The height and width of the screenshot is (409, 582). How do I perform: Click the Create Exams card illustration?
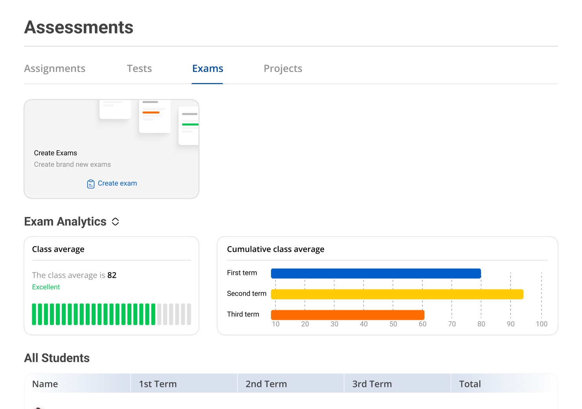tap(149, 122)
